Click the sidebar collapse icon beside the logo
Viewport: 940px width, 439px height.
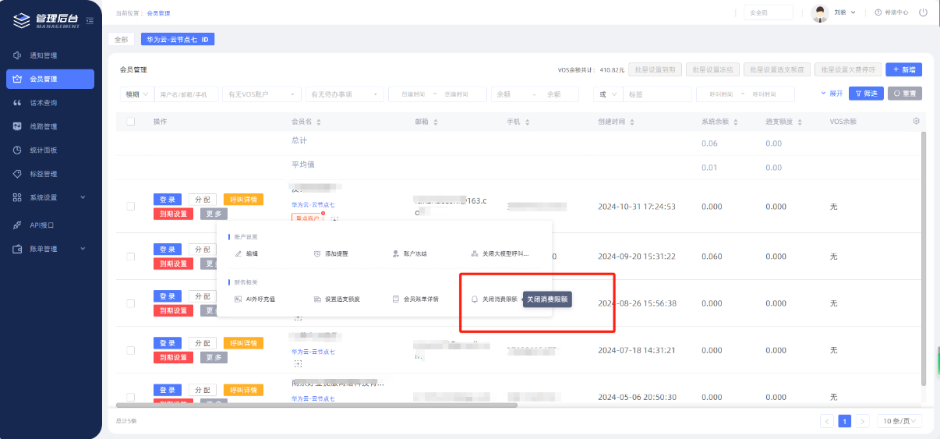pos(90,20)
